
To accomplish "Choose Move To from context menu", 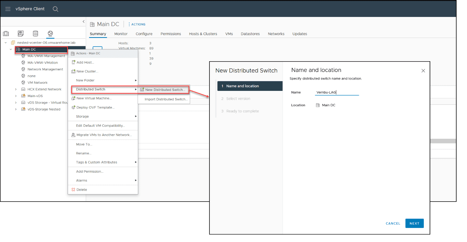I will [103, 144].
